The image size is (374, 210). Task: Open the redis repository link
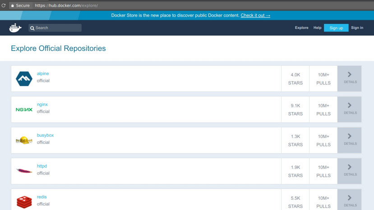[42, 197]
